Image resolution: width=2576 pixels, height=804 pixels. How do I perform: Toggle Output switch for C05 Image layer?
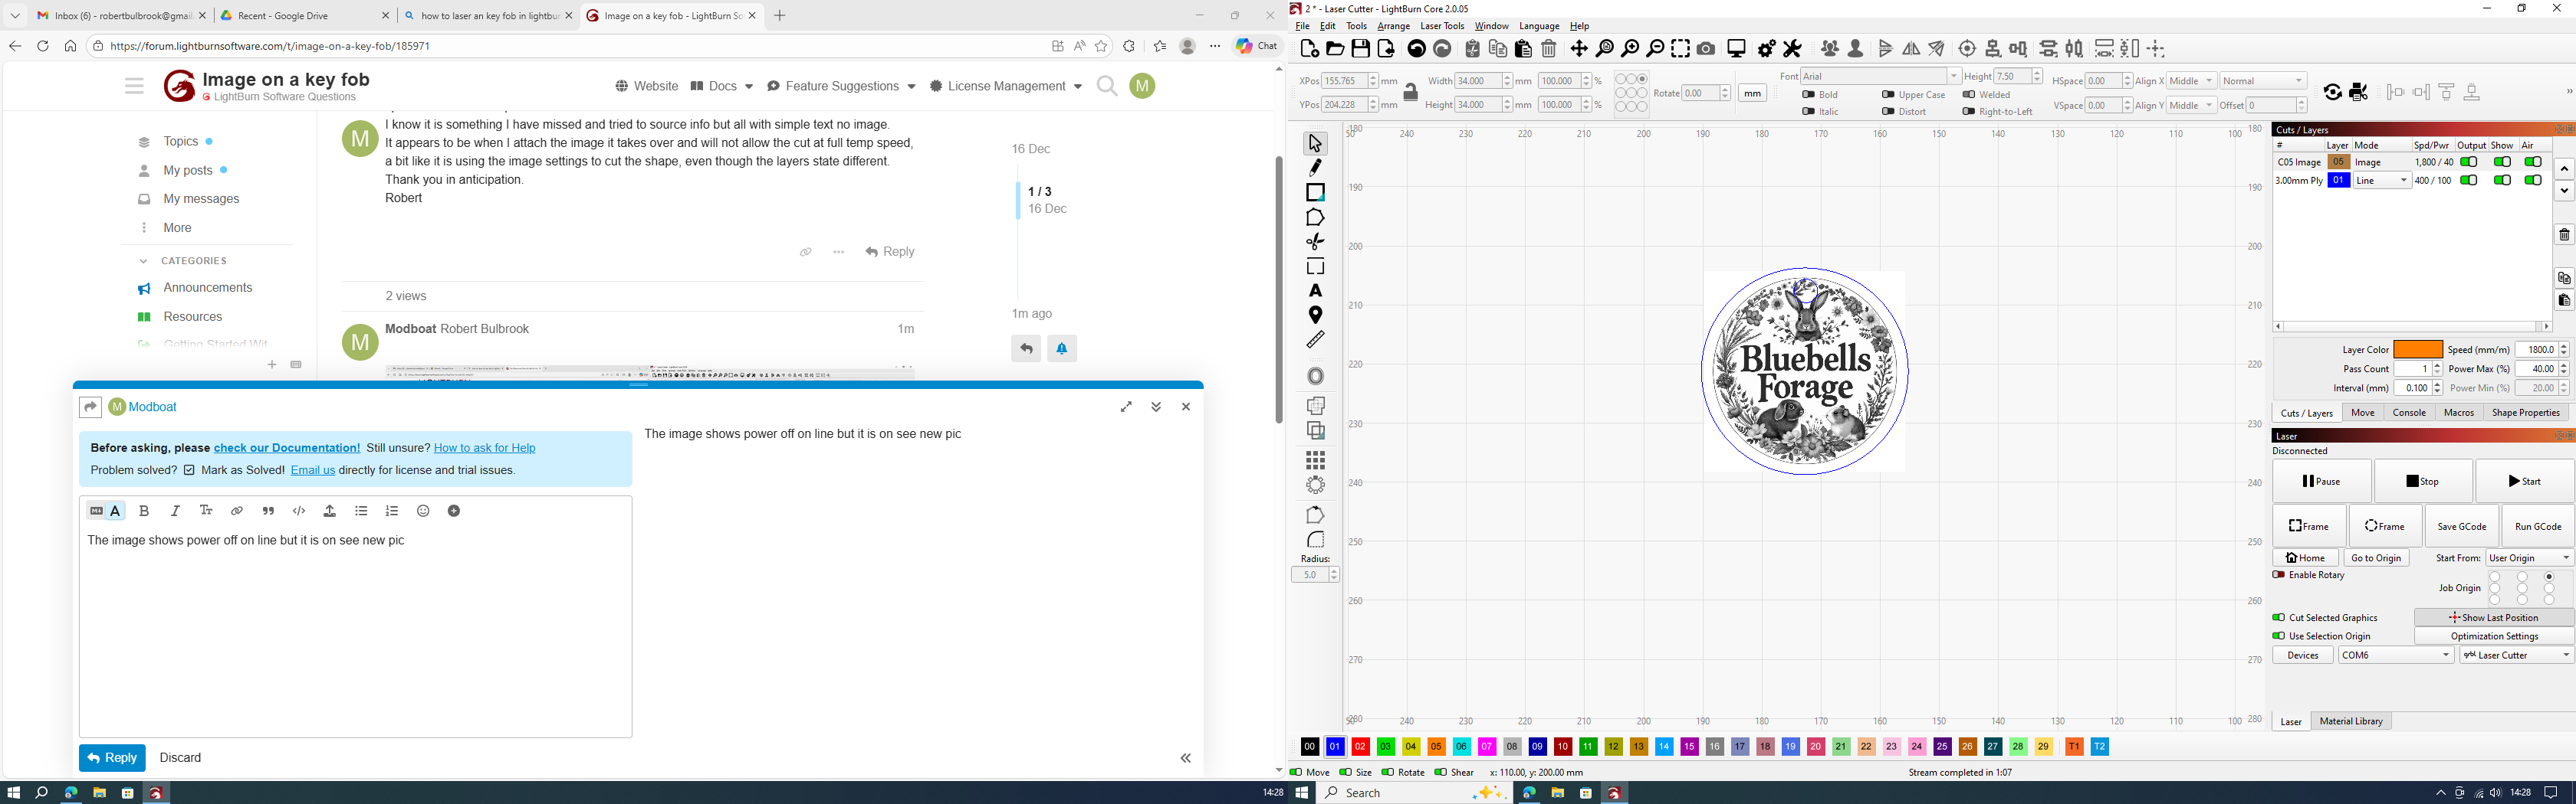tap(2469, 162)
